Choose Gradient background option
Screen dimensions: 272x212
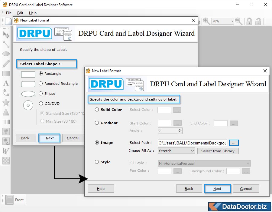(97, 123)
